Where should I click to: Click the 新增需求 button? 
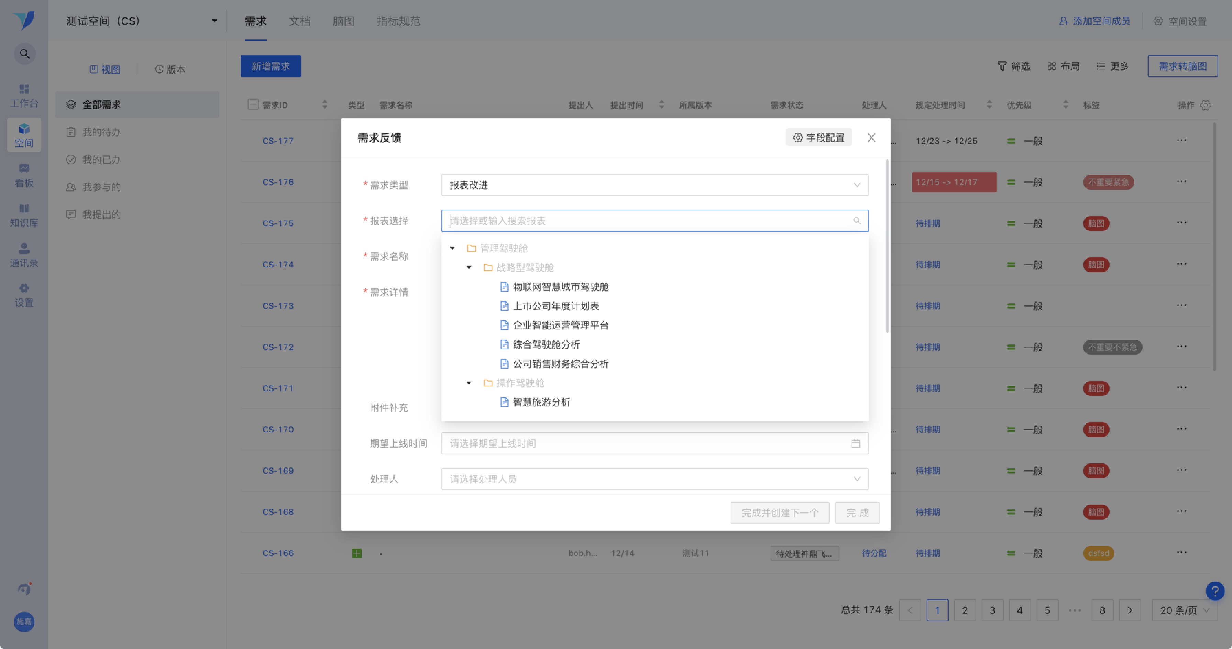[270, 66]
